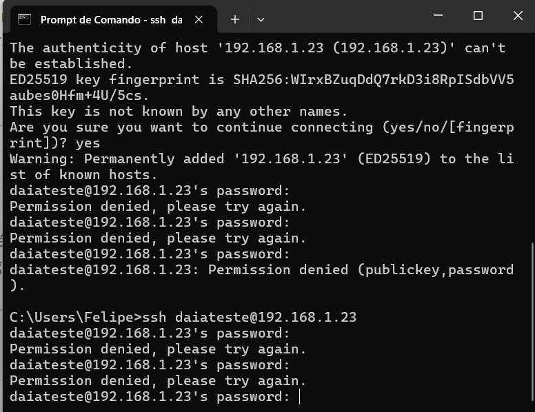The width and height of the screenshot is (535, 412).
Task: Maximize the terminal window
Action: (478, 15)
